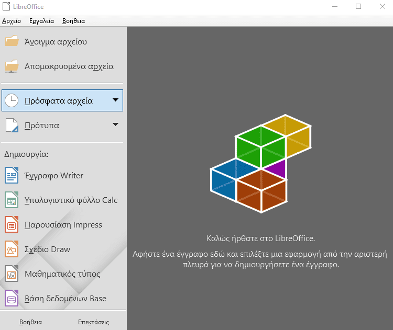The image size is (393, 330).
Task: Open the Εργαλεία menu
Action: click(41, 21)
